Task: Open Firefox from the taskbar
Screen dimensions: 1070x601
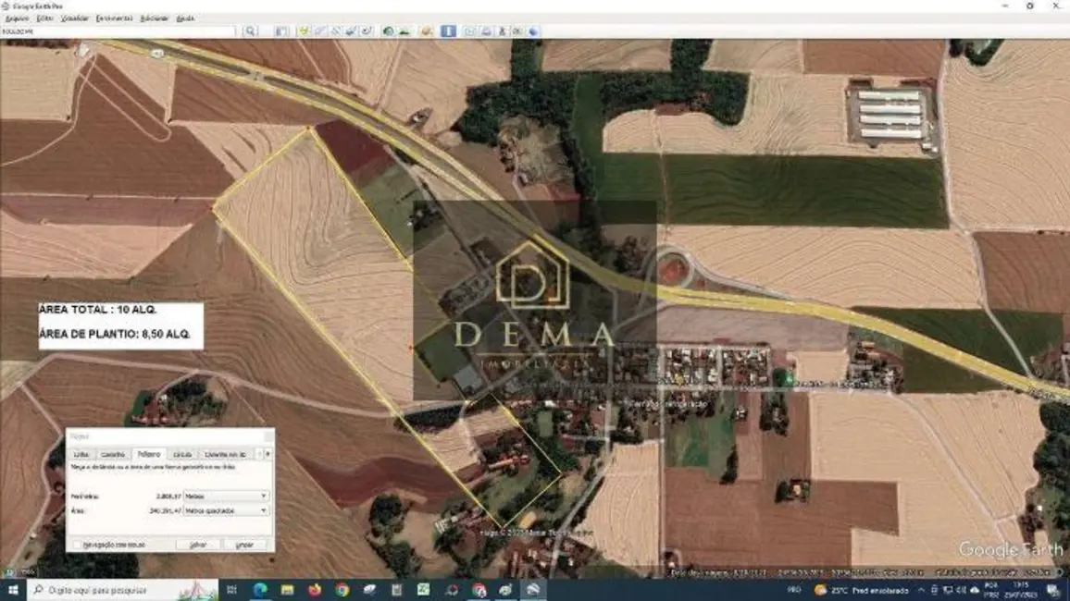Action: click(315, 590)
